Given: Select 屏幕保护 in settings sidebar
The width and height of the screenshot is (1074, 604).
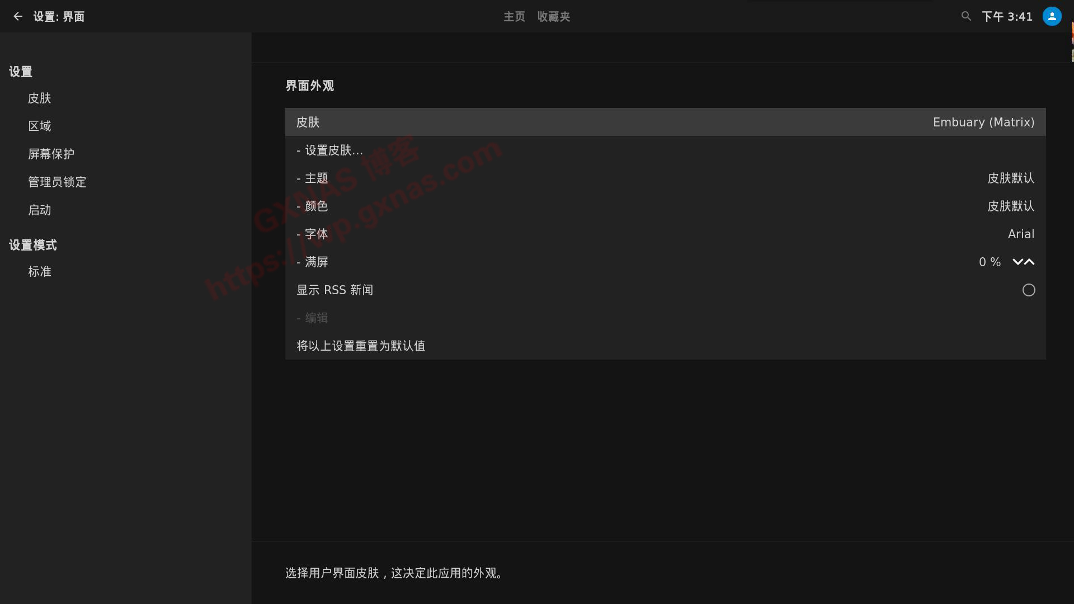Looking at the screenshot, I should click(x=53, y=153).
